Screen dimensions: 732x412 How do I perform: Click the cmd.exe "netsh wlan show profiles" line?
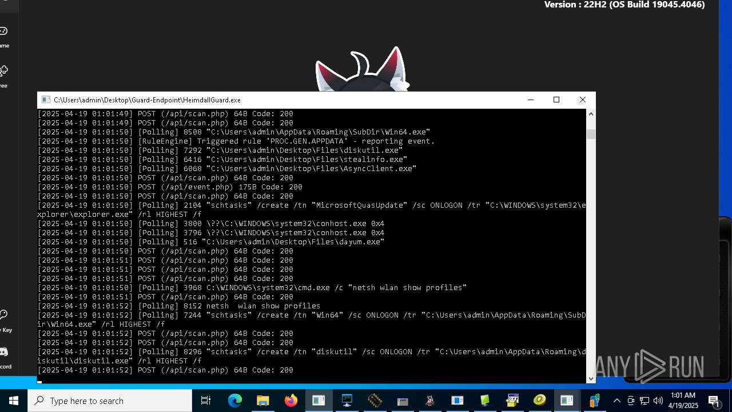coord(252,288)
